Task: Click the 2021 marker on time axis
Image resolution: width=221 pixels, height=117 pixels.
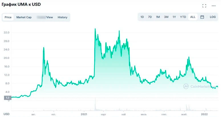Action: tap(84, 114)
